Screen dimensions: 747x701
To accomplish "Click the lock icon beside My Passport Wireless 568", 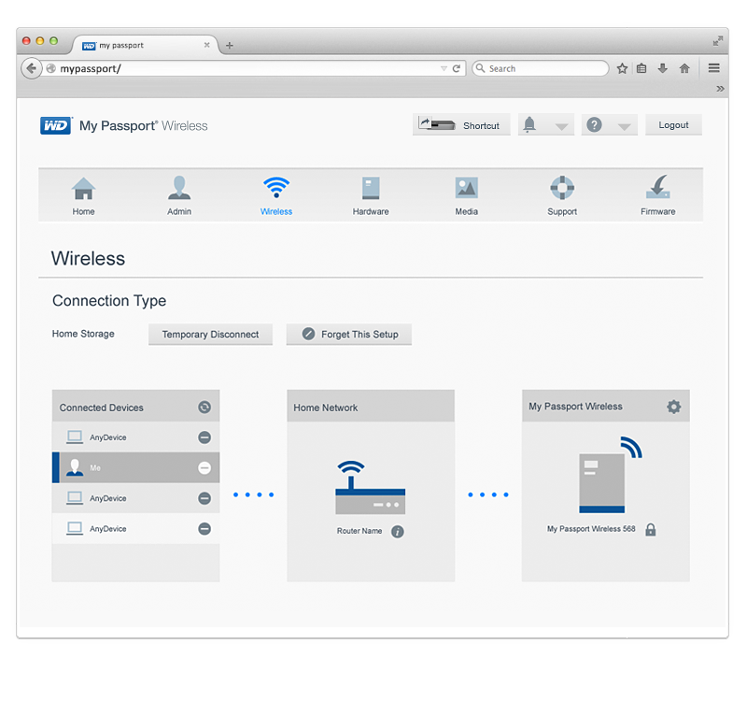I will [650, 530].
